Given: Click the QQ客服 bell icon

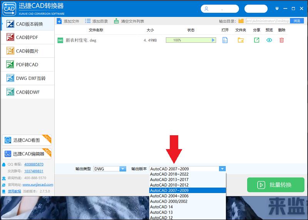Looking at the screenshot, I should tap(4, 165).
